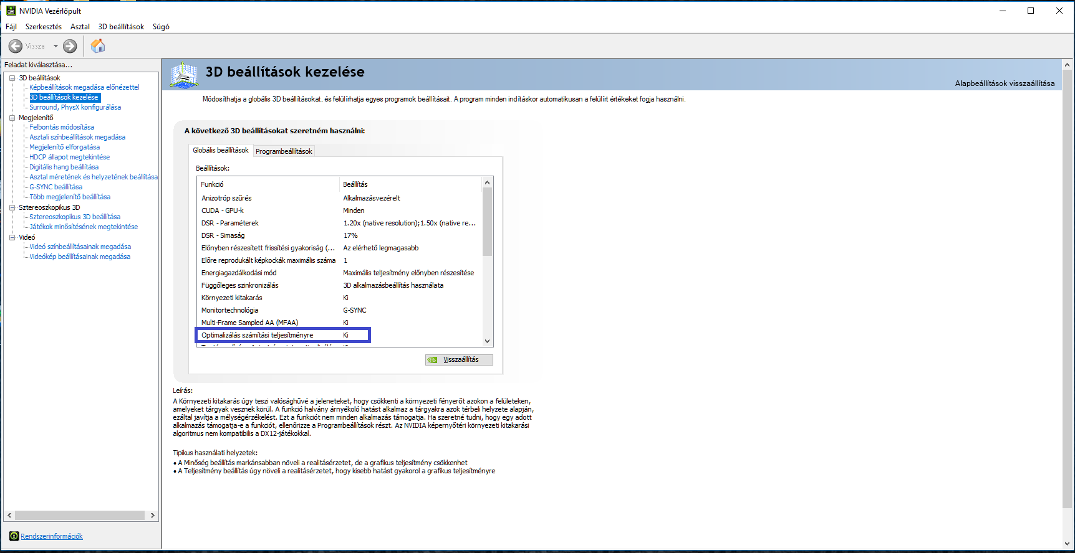Click the Funkció column header
The width and height of the screenshot is (1075, 553).
point(268,184)
